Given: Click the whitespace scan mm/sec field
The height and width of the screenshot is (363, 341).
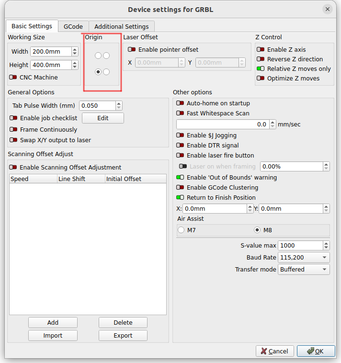Looking at the screenshot, I should (223, 125).
